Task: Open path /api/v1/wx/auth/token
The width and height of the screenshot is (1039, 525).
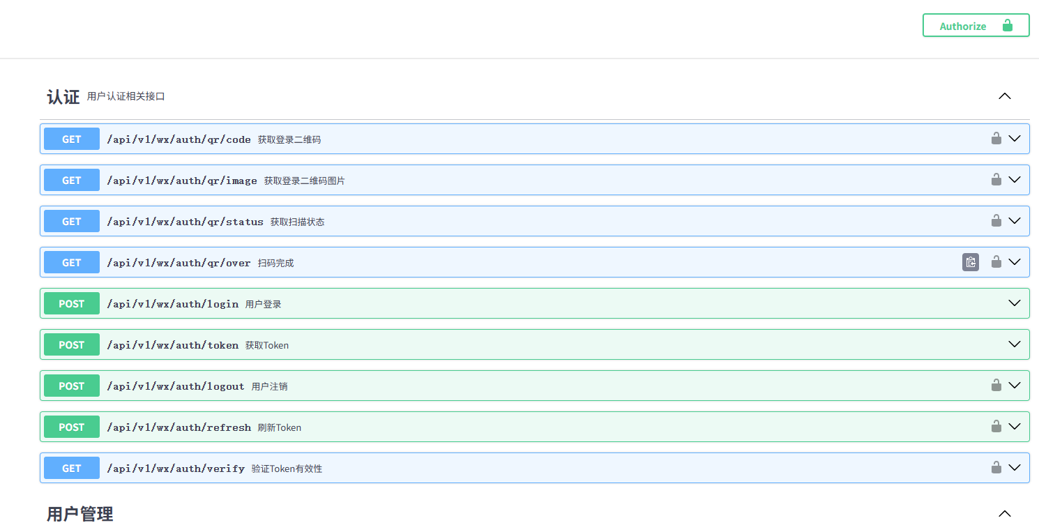Action: 172,345
